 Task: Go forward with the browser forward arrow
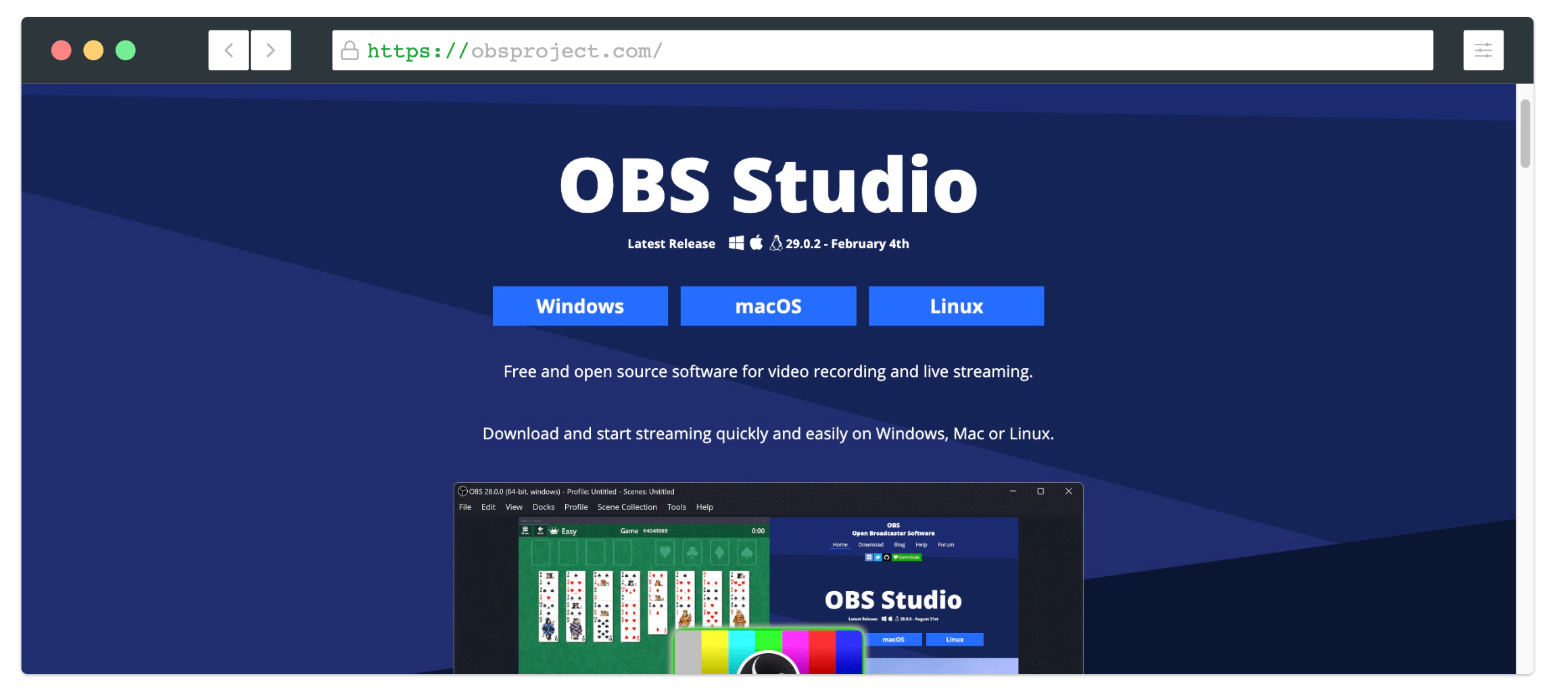coord(270,50)
